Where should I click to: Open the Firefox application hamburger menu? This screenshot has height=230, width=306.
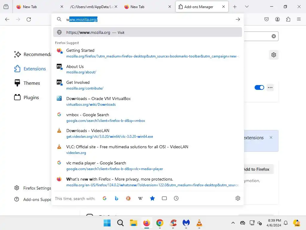299,19
